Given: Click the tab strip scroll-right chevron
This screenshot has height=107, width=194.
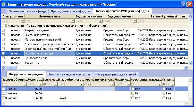Looking at the screenshot, I should pyautogui.click(x=191, y=11).
